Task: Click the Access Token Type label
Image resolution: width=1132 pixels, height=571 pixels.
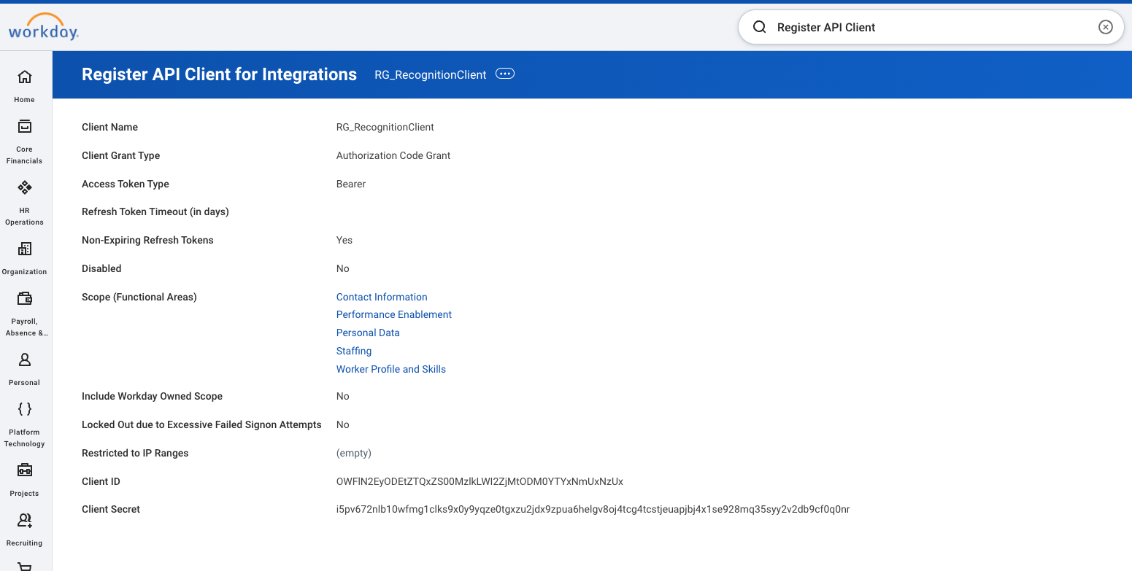Action: [126, 184]
